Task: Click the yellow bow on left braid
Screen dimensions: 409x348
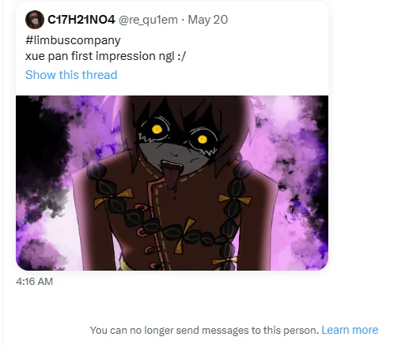Action: [114, 197]
